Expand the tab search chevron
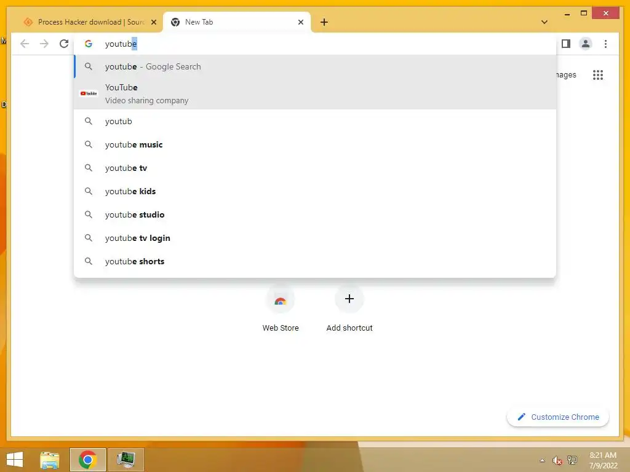 pos(544,22)
